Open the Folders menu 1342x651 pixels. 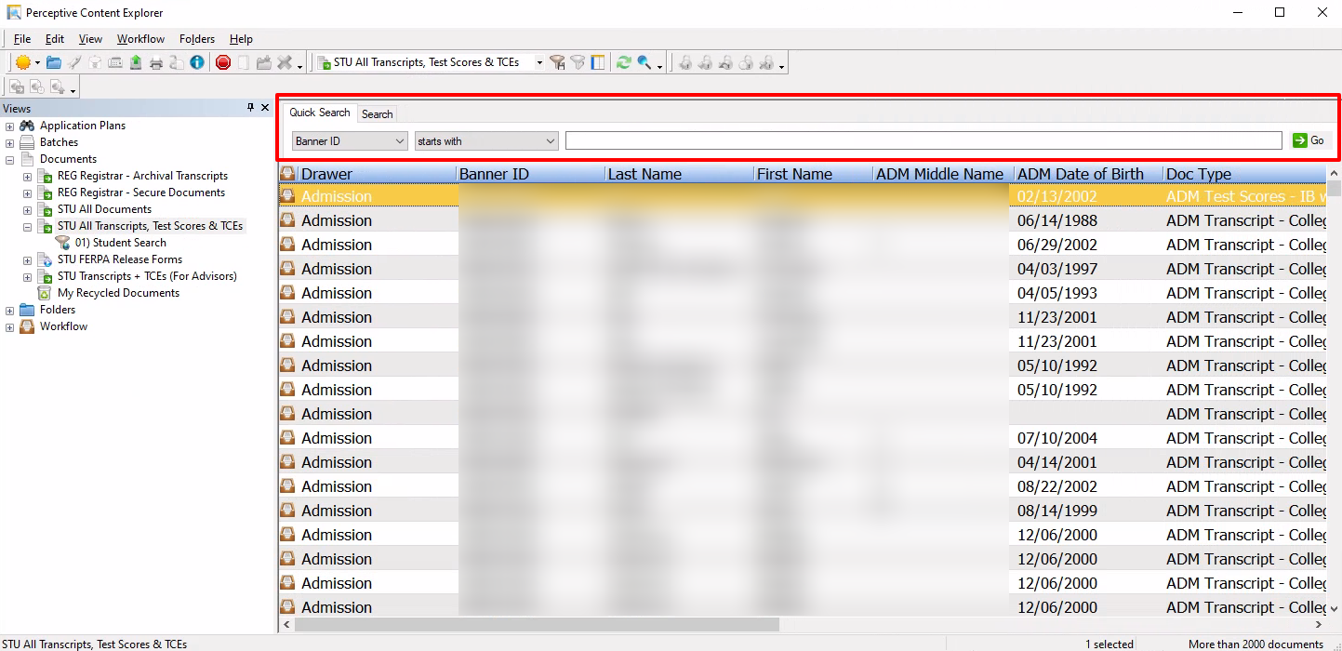[197, 39]
